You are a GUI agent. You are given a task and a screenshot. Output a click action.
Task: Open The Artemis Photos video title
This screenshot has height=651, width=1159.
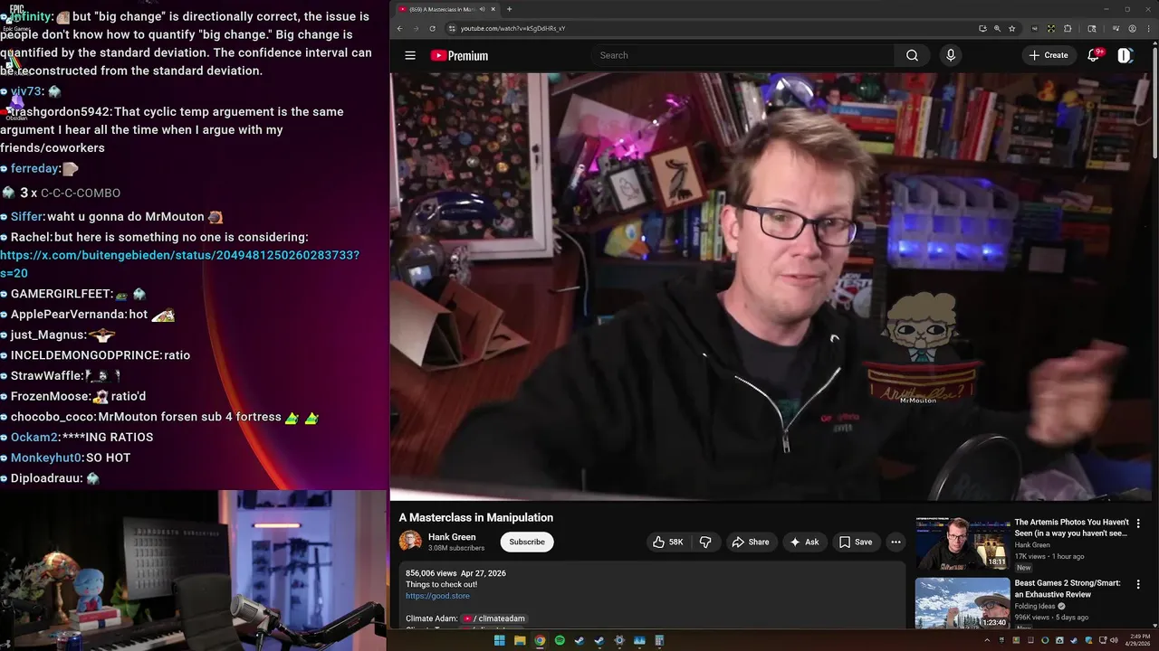tap(1071, 527)
